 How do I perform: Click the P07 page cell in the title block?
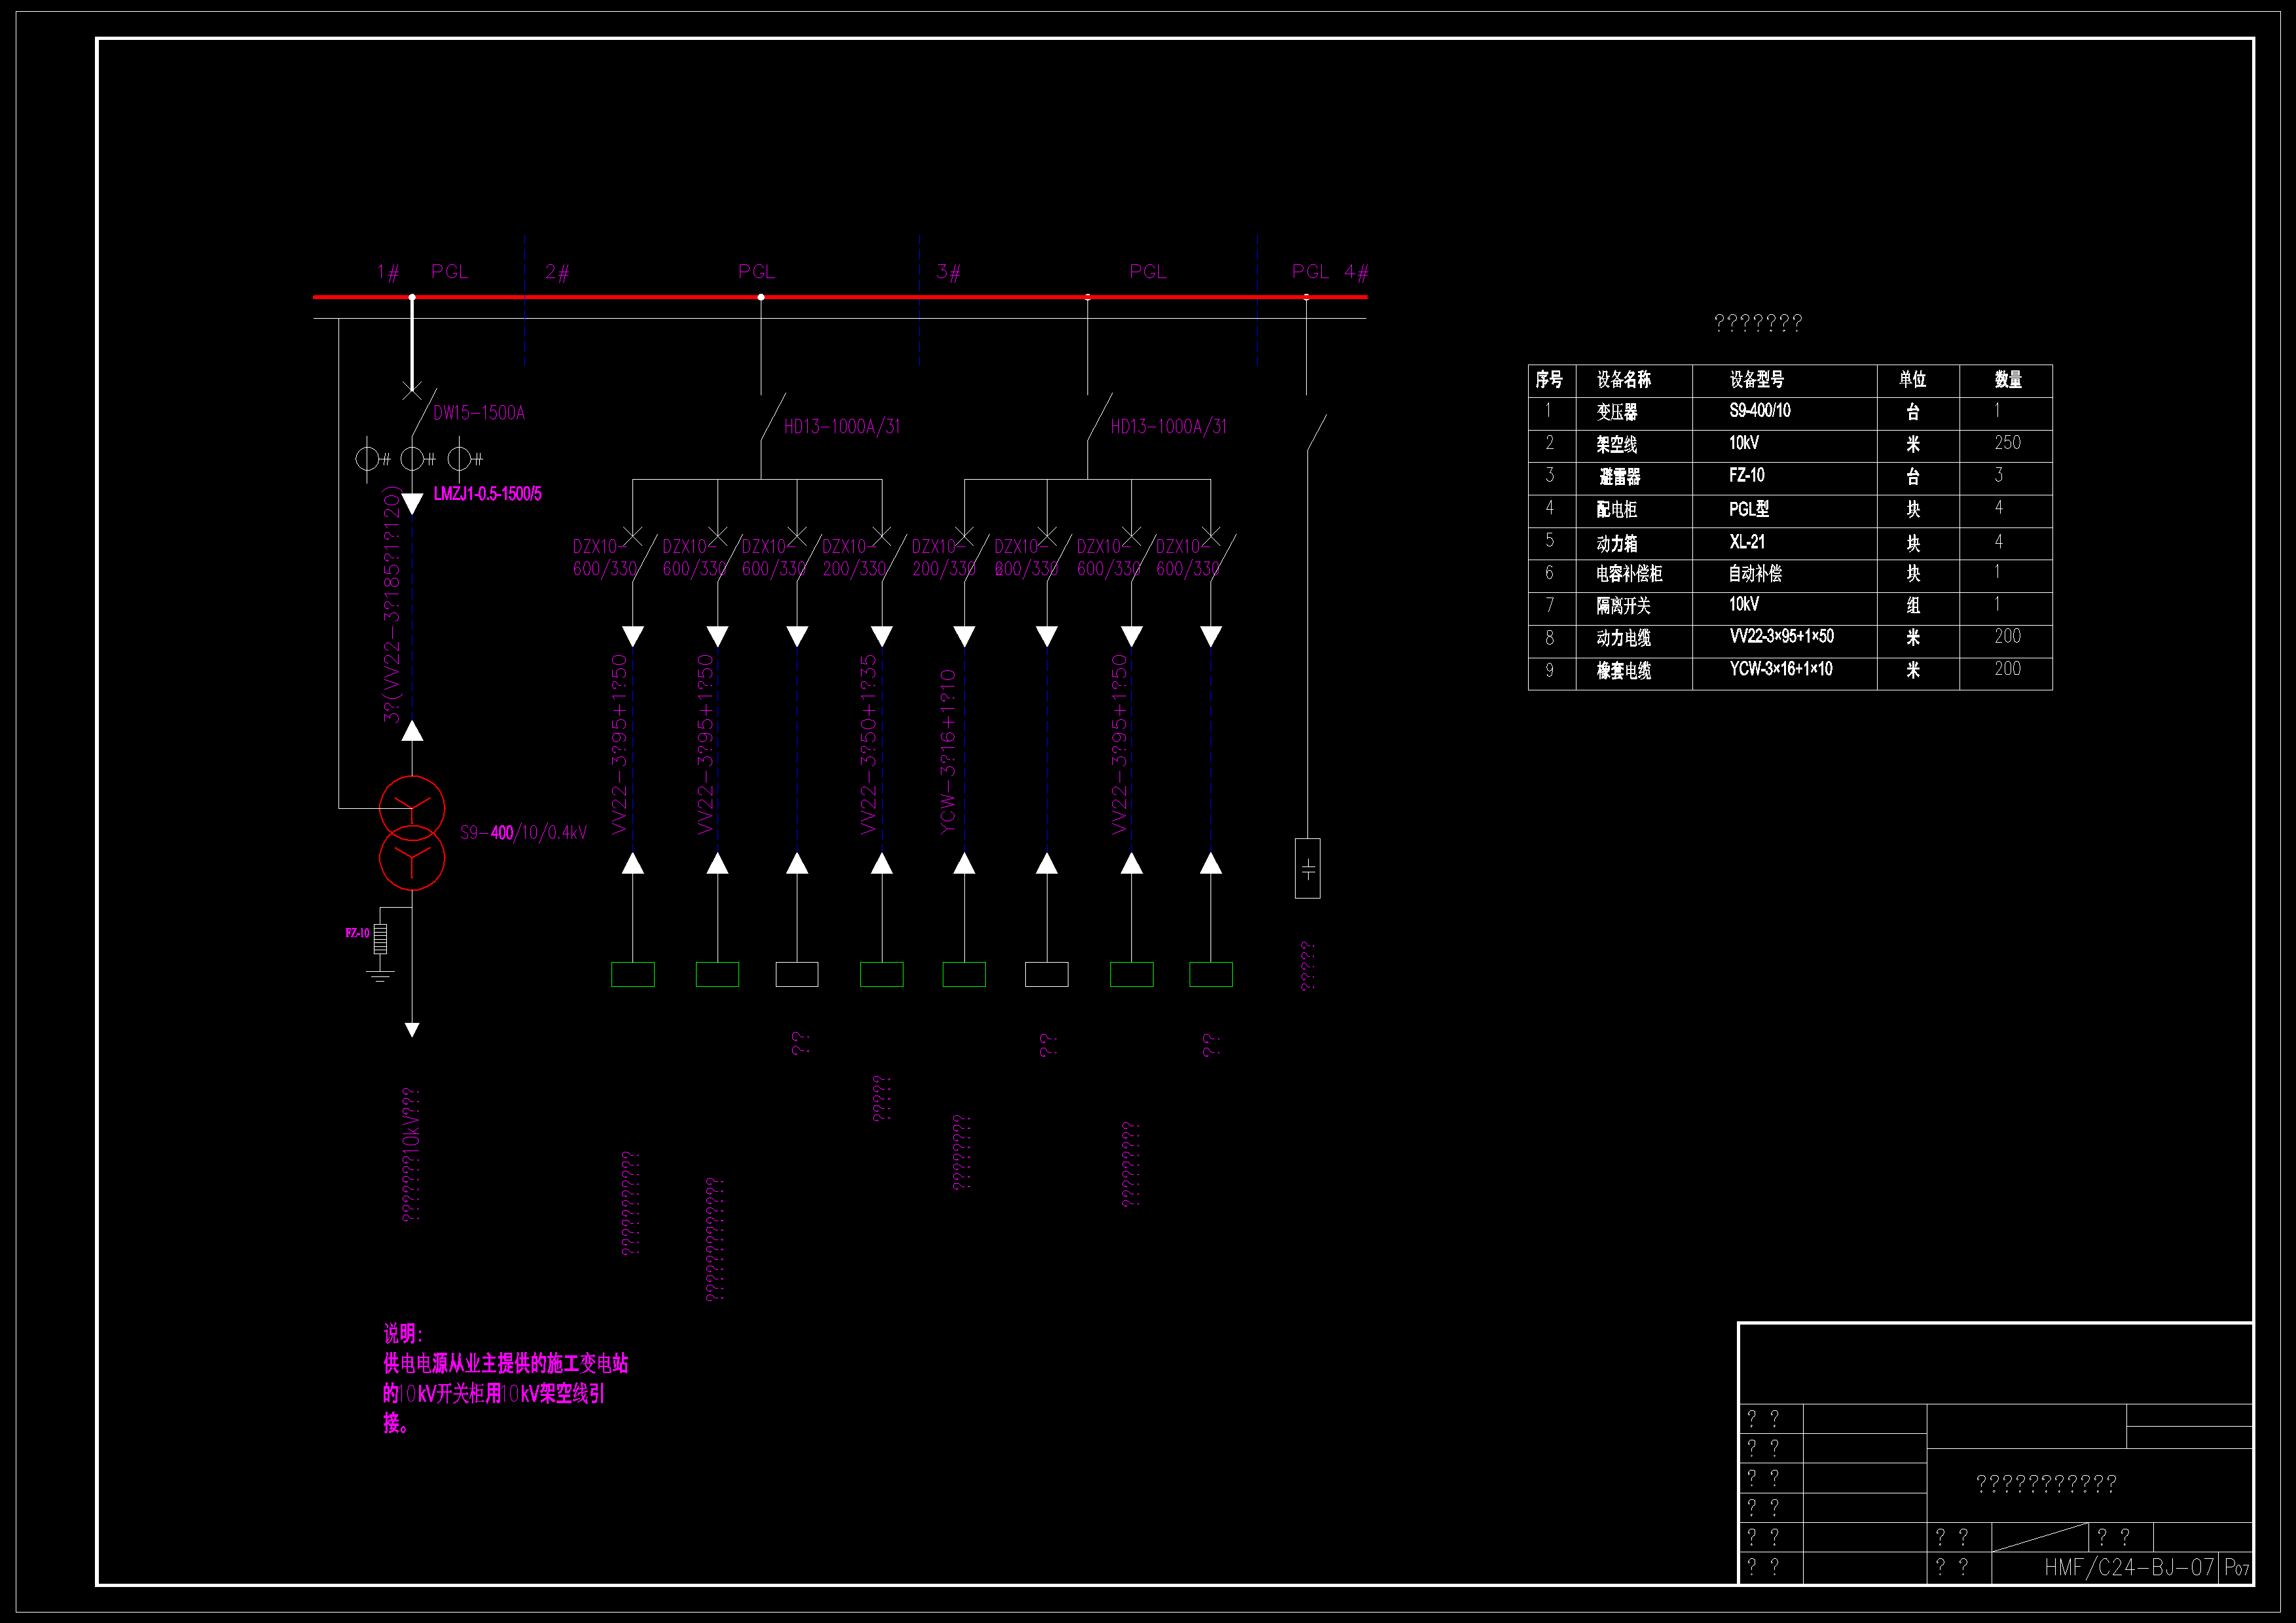pos(2237,1568)
